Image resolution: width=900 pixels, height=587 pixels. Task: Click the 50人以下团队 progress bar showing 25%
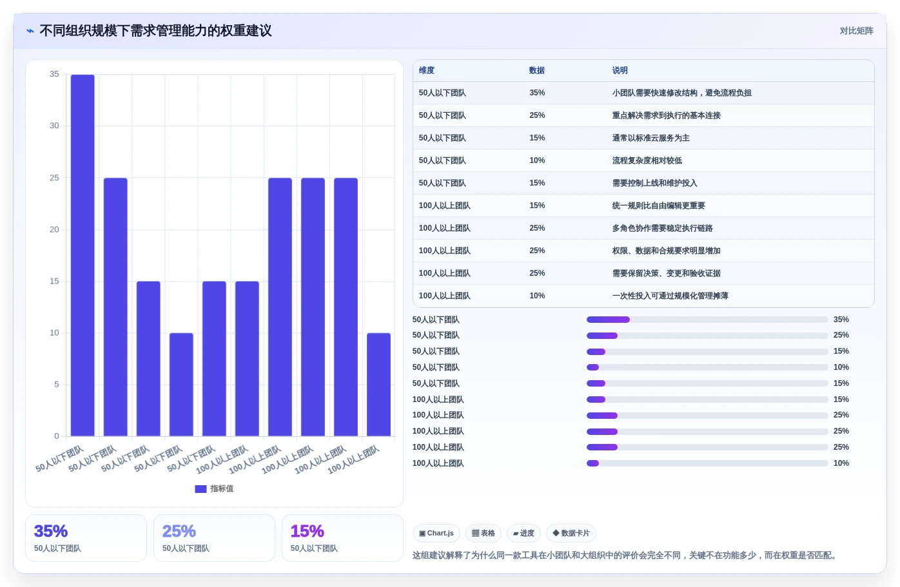click(x=707, y=336)
